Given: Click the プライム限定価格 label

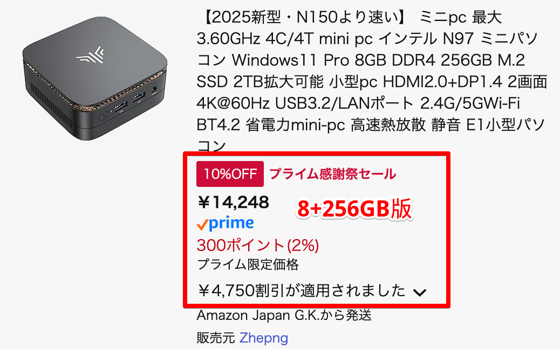Looking at the screenshot, I should pos(248,264).
